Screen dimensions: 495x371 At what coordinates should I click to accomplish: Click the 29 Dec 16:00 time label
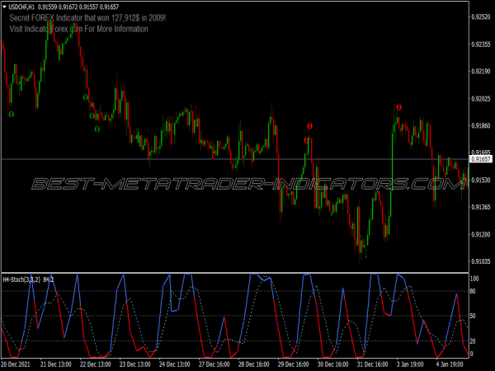(293, 364)
